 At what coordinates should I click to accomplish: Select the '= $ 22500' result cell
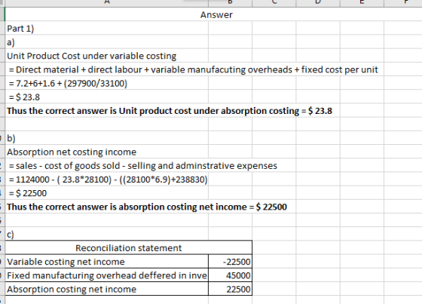[106, 193]
